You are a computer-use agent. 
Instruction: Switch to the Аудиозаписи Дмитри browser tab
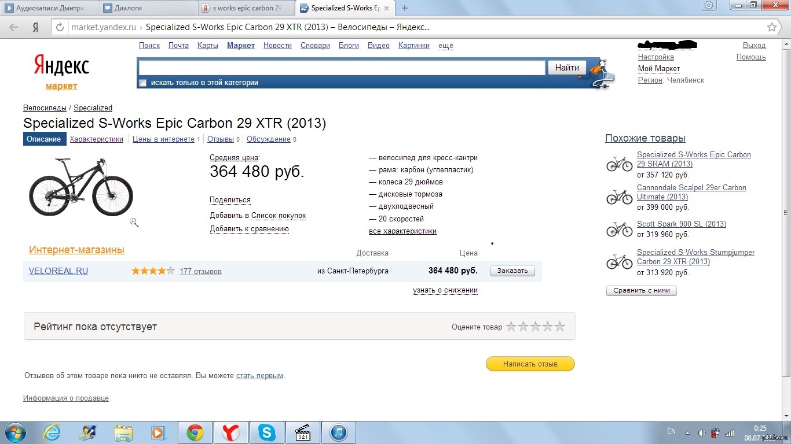[x=49, y=8]
